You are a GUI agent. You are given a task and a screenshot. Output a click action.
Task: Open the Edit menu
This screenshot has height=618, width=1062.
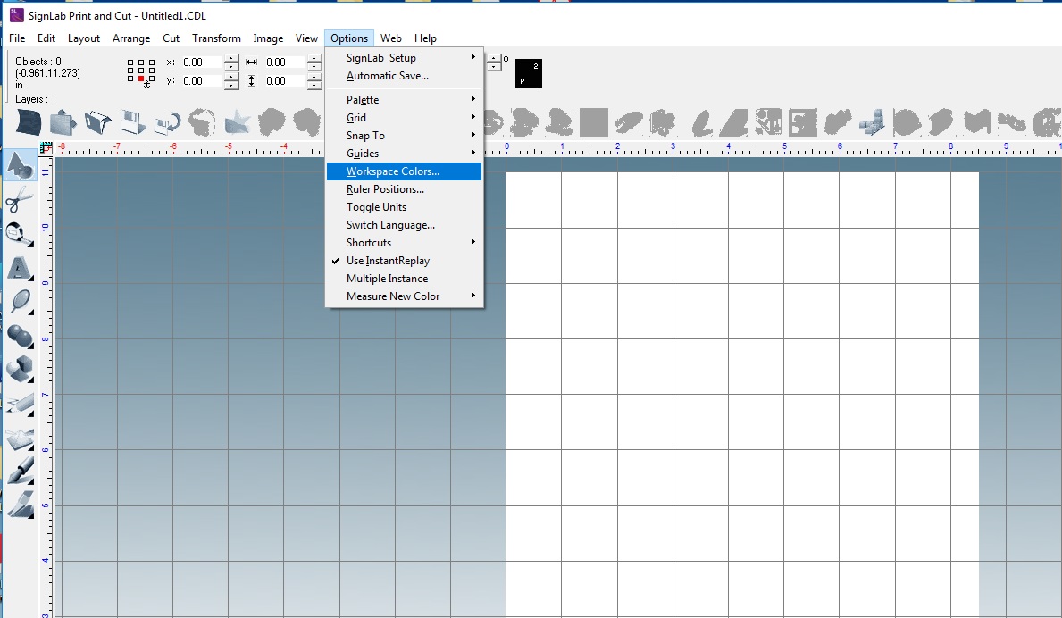(46, 38)
